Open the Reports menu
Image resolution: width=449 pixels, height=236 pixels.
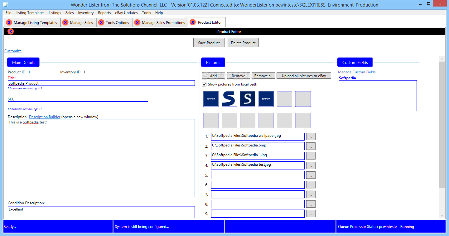[104, 13]
